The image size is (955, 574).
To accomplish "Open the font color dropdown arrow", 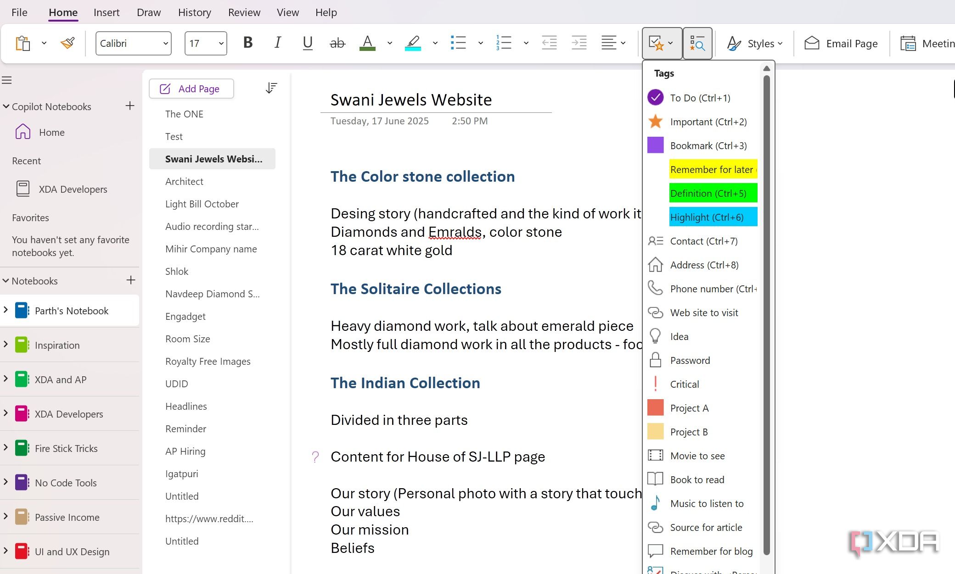I will (390, 44).
